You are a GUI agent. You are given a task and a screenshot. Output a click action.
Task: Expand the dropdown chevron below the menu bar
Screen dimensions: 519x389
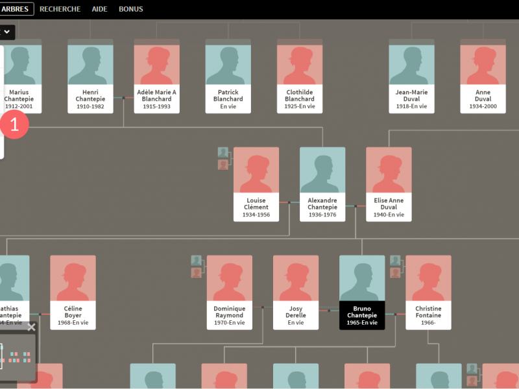pos(8,31)
